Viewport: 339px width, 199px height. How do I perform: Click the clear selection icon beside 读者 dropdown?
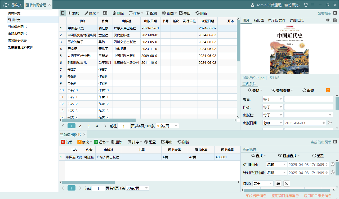coord(287,183)
